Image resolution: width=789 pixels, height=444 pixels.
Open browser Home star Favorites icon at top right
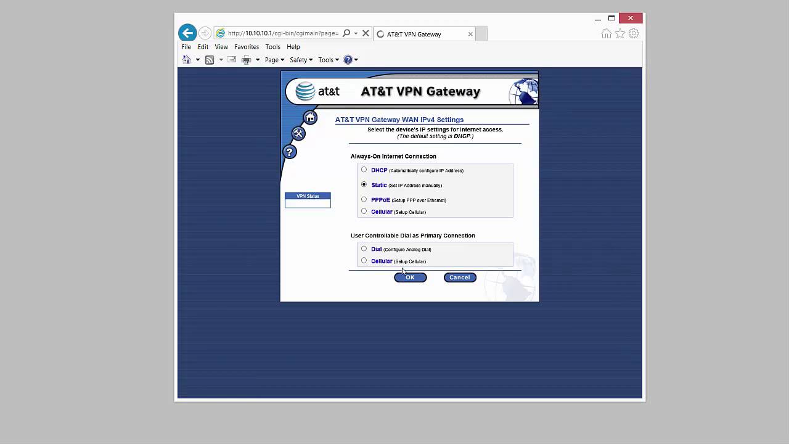(620, 34)
